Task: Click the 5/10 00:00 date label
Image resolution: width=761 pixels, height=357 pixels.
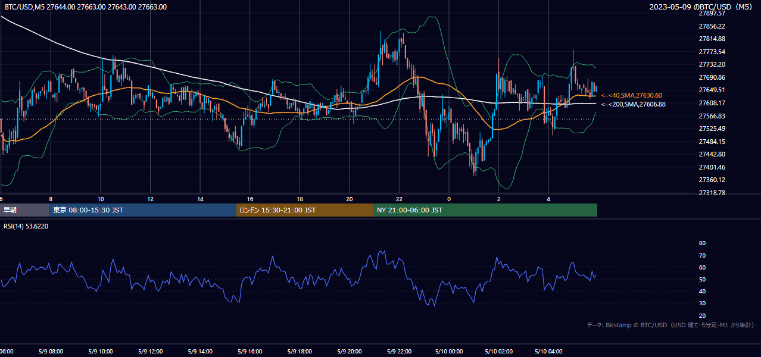Action: 449,352
